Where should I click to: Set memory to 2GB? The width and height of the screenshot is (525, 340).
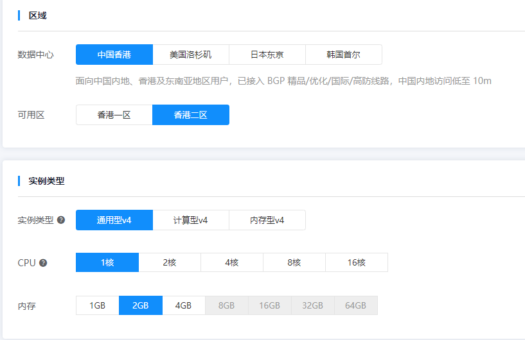coord(141,305)
